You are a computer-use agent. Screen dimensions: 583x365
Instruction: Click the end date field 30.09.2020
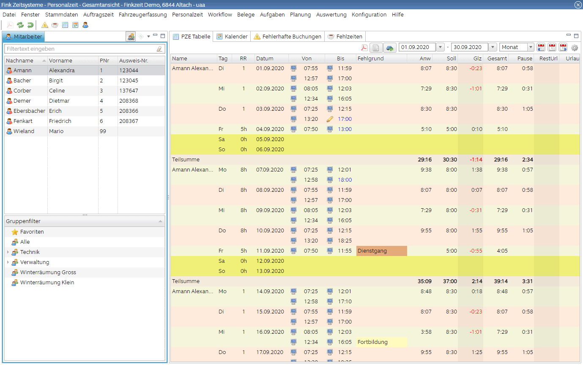(x=470, y=47)
